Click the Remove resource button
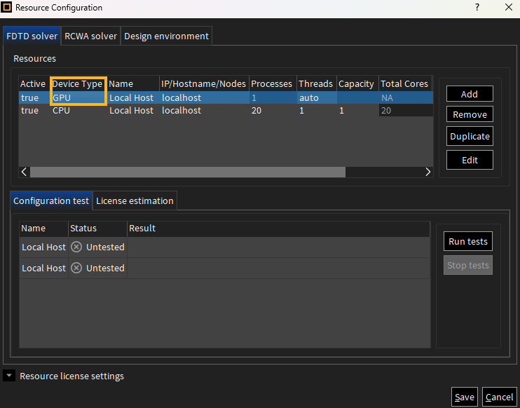 (x=470, y=114)
